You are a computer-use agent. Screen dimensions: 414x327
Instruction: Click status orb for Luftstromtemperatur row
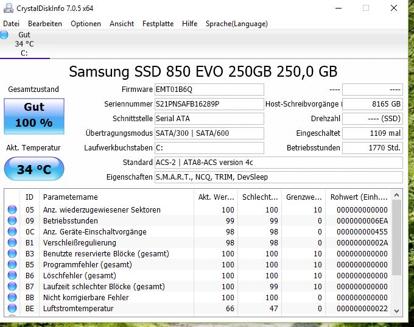[12, 308]
